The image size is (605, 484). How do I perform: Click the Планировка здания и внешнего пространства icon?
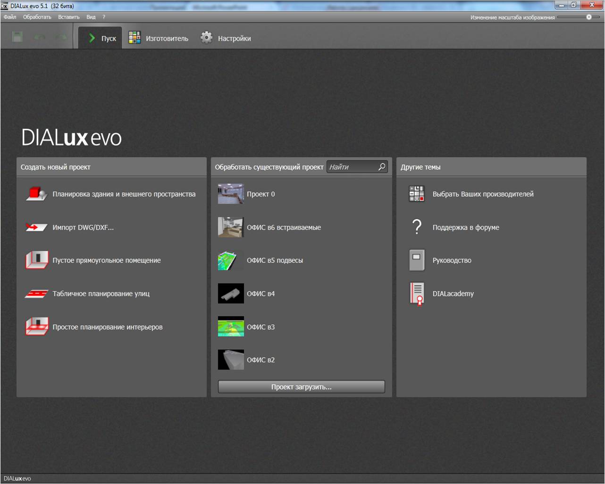click(x=37, y=194)
